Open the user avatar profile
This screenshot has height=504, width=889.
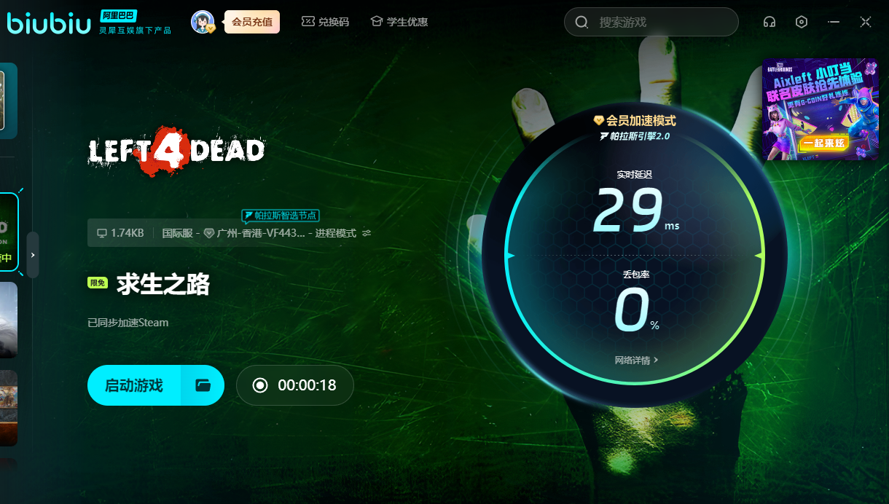tap(203, 22)
